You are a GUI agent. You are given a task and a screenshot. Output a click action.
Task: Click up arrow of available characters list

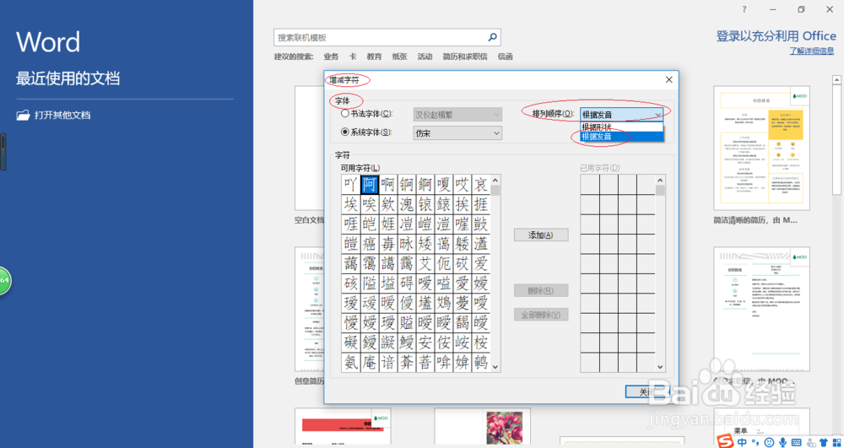[495, 181]
